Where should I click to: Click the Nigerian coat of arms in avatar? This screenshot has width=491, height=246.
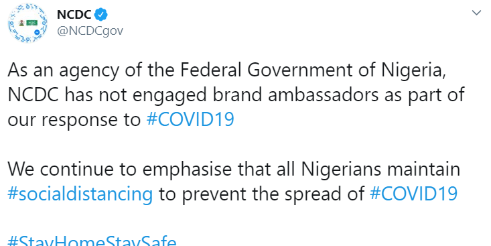tap(21, 23)
